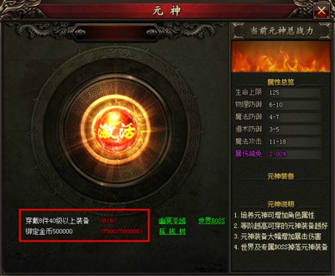
Task: Go to the 世界BOSS link
Action: pyautogui.click(x=212, y=220)
